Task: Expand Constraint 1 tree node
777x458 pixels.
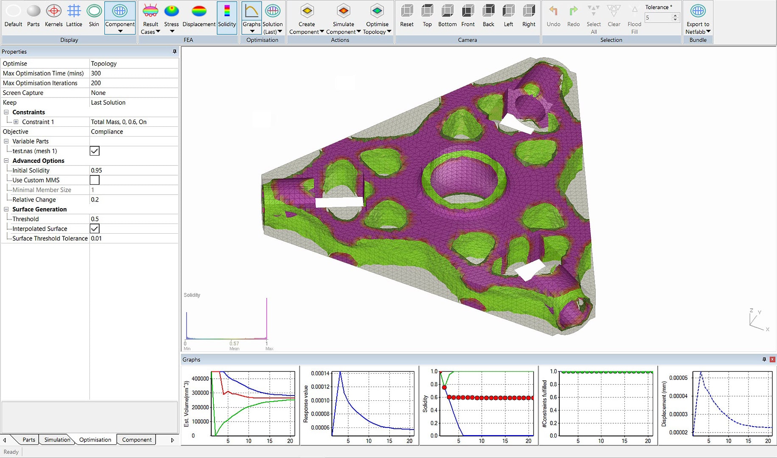Action: [x=16, y=122]
